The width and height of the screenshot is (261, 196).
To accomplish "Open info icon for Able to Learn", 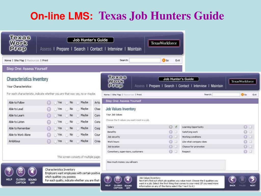I will [49, 116].
